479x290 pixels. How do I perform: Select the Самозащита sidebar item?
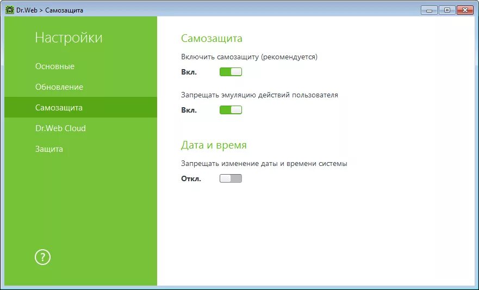pos(80,108)
